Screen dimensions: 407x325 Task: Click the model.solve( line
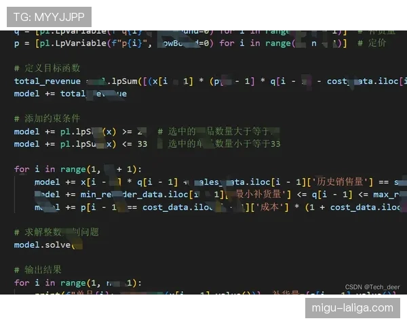(48, 244)
